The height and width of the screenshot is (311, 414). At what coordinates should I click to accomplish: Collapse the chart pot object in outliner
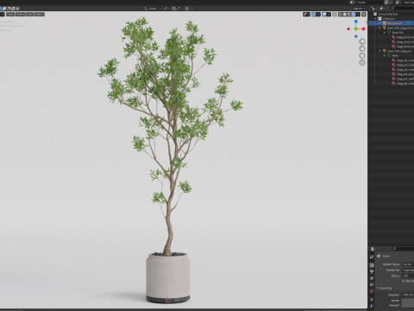(x=379, y=51)
